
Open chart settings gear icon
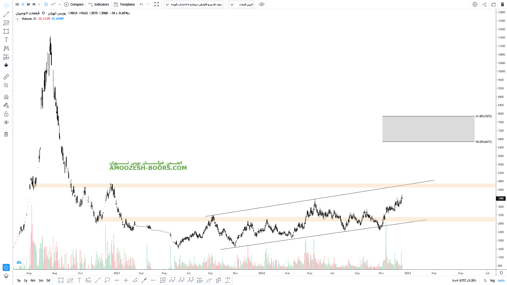click(475, 4)
